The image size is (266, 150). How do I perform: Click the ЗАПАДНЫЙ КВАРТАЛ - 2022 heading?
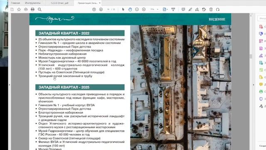[80, 33]
